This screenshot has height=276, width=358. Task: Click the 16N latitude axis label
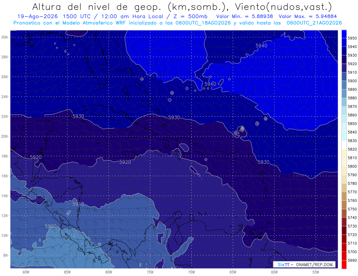coord(4,176)
